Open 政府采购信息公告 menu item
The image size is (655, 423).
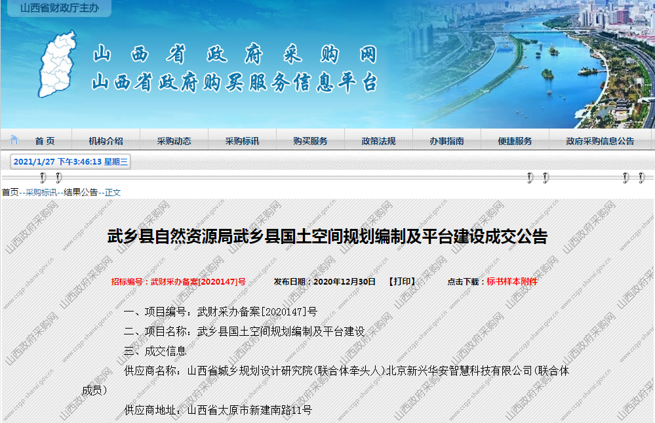pyautogui.click(x=601, y=141)
